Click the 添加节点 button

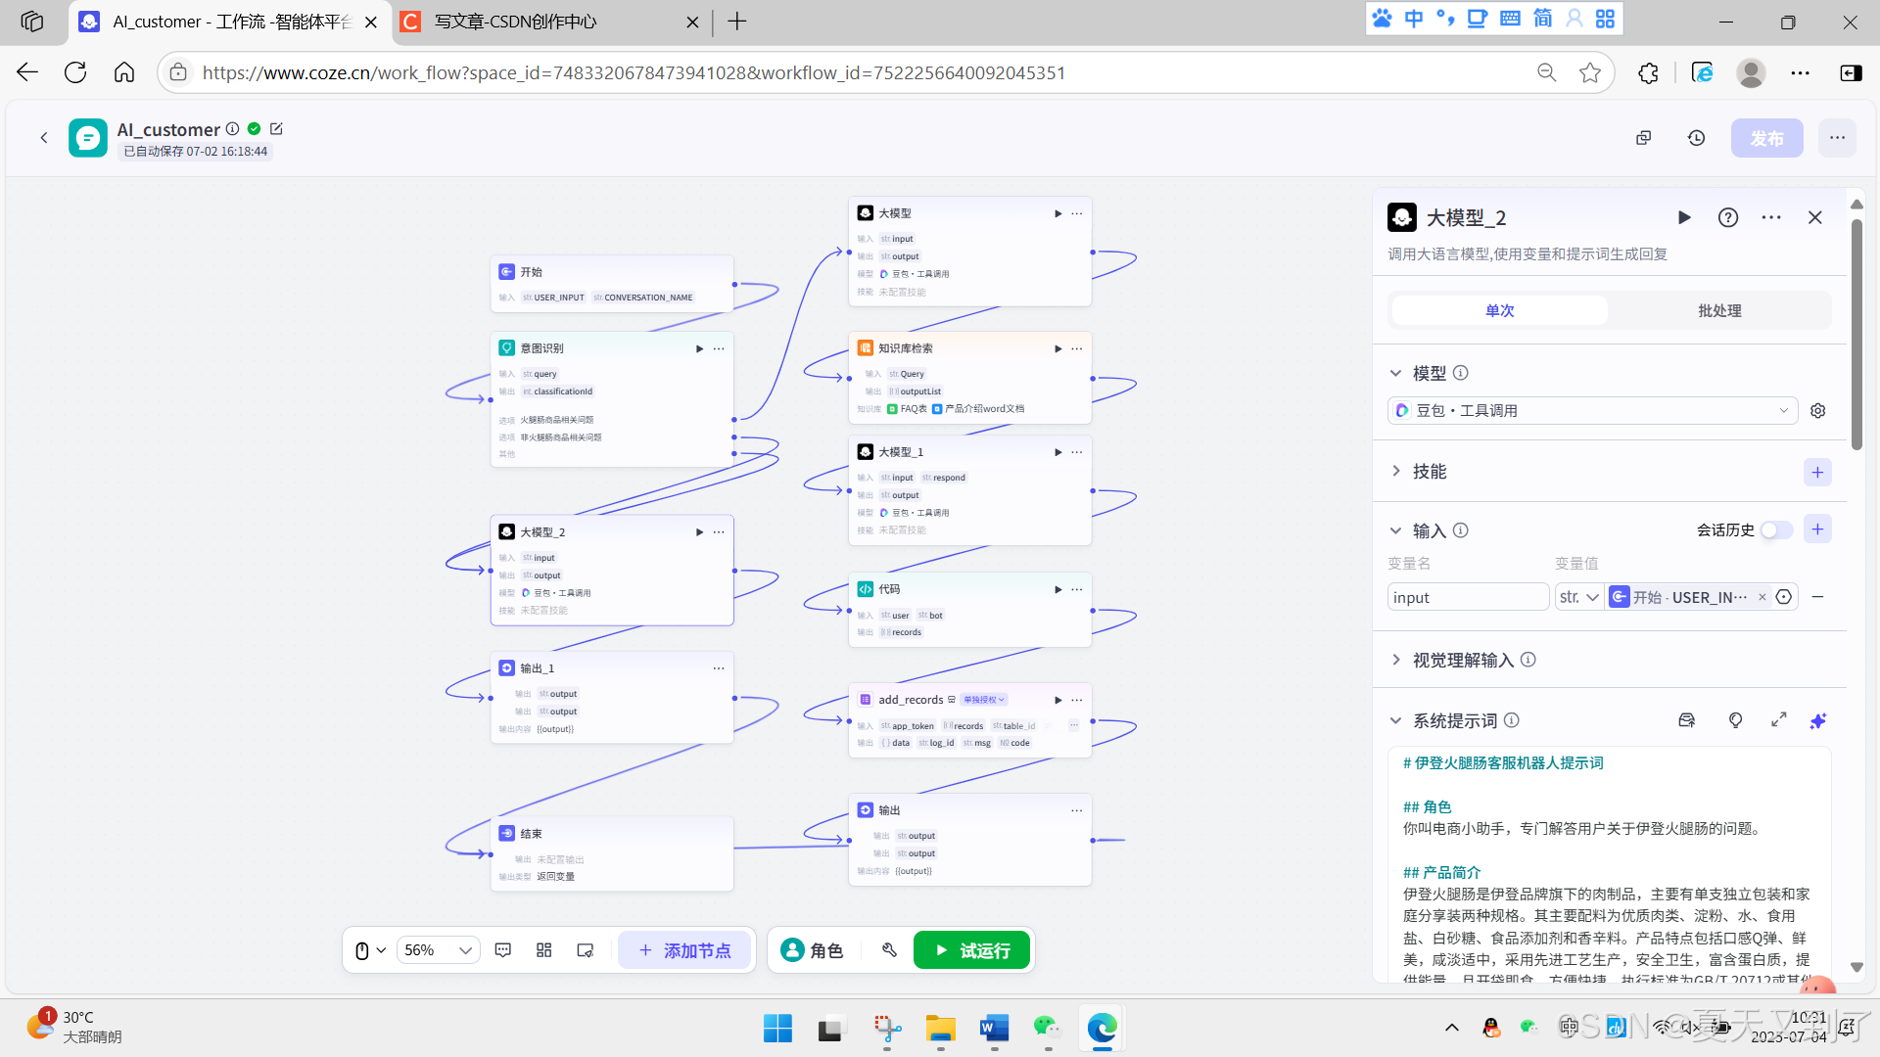tap(684, 950)
